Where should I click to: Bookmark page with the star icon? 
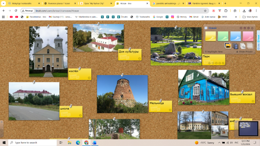tap(205, 11)
